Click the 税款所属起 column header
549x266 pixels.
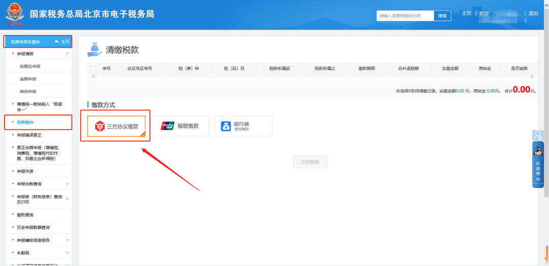280,69
